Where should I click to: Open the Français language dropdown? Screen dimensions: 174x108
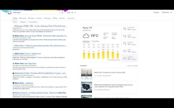tap(23, 22)
